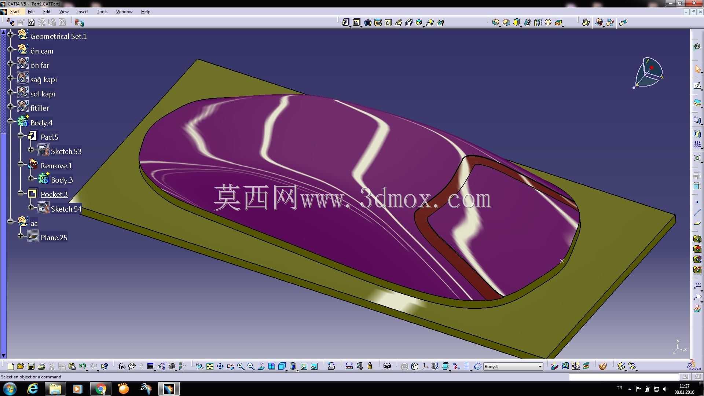Open the Start menu in menu bar

[x=15, y=12]
